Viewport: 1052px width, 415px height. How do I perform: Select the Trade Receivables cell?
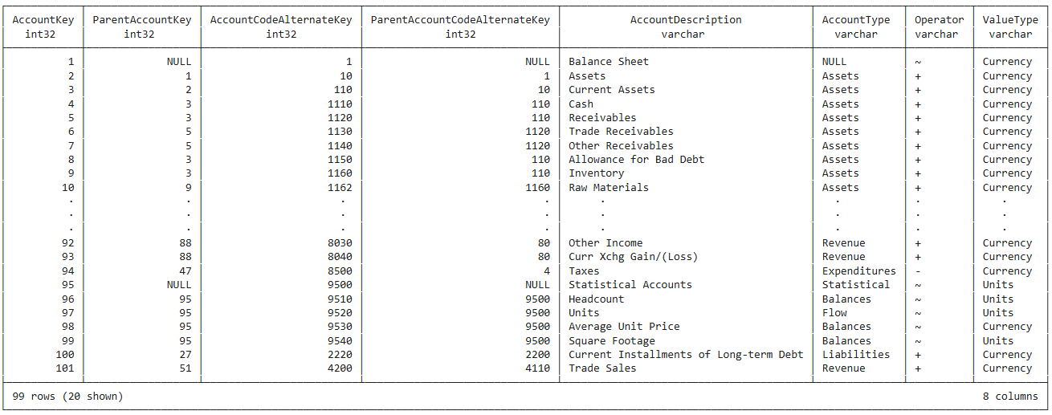[621, 132]
